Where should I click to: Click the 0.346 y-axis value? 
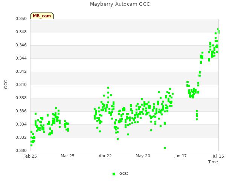(x=21, y=45)
